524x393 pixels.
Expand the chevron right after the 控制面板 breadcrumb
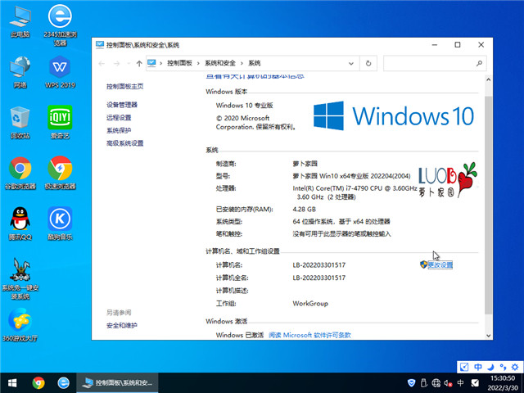[198, 63]
